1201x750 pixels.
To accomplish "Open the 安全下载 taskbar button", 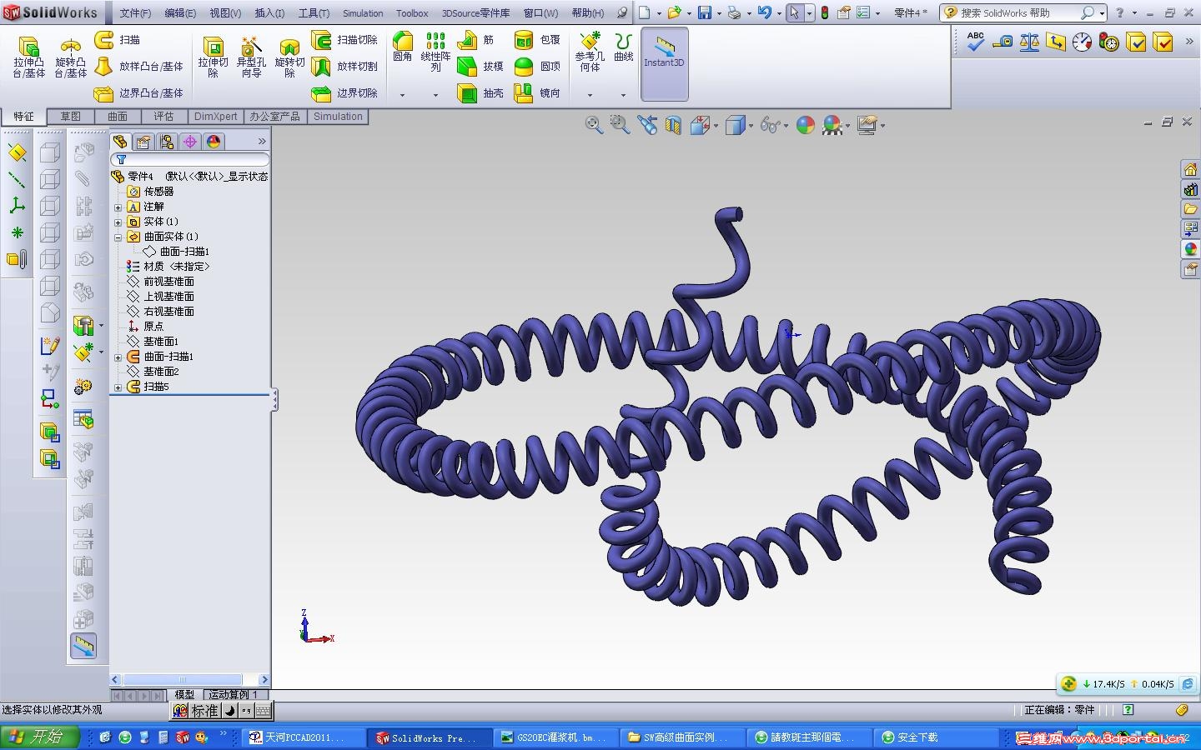I will tap(934, 737).
